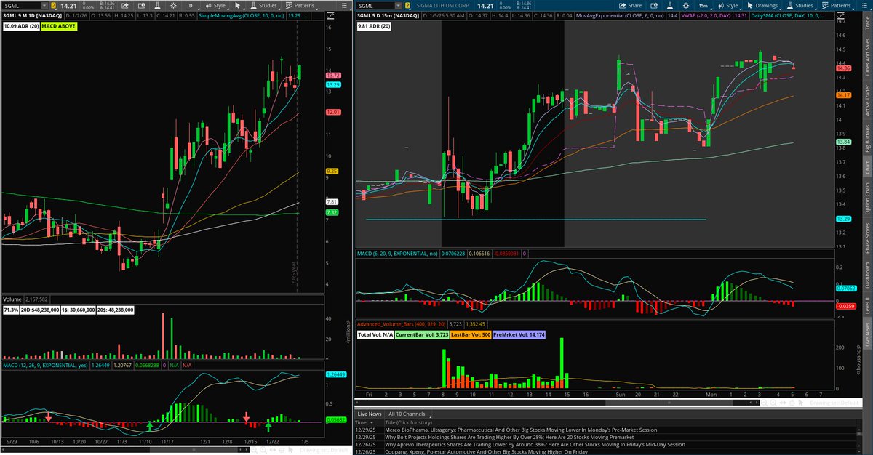
Task: Open Patterns menu on right chart
Action: coord(837,6)
